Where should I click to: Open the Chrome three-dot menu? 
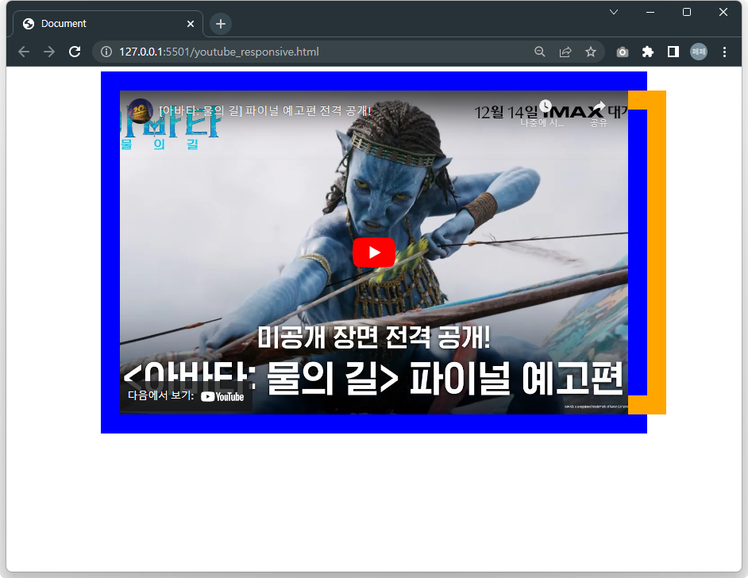click(x=724, y=52)
